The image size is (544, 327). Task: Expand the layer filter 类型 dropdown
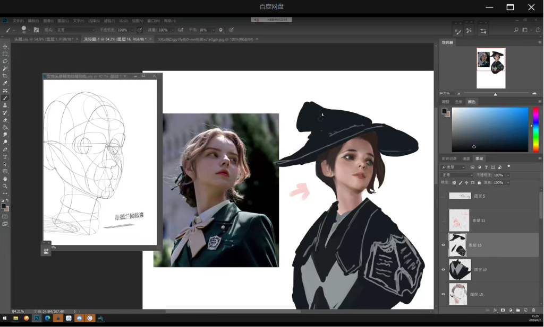pyautogui.click(x=453, y=167)
